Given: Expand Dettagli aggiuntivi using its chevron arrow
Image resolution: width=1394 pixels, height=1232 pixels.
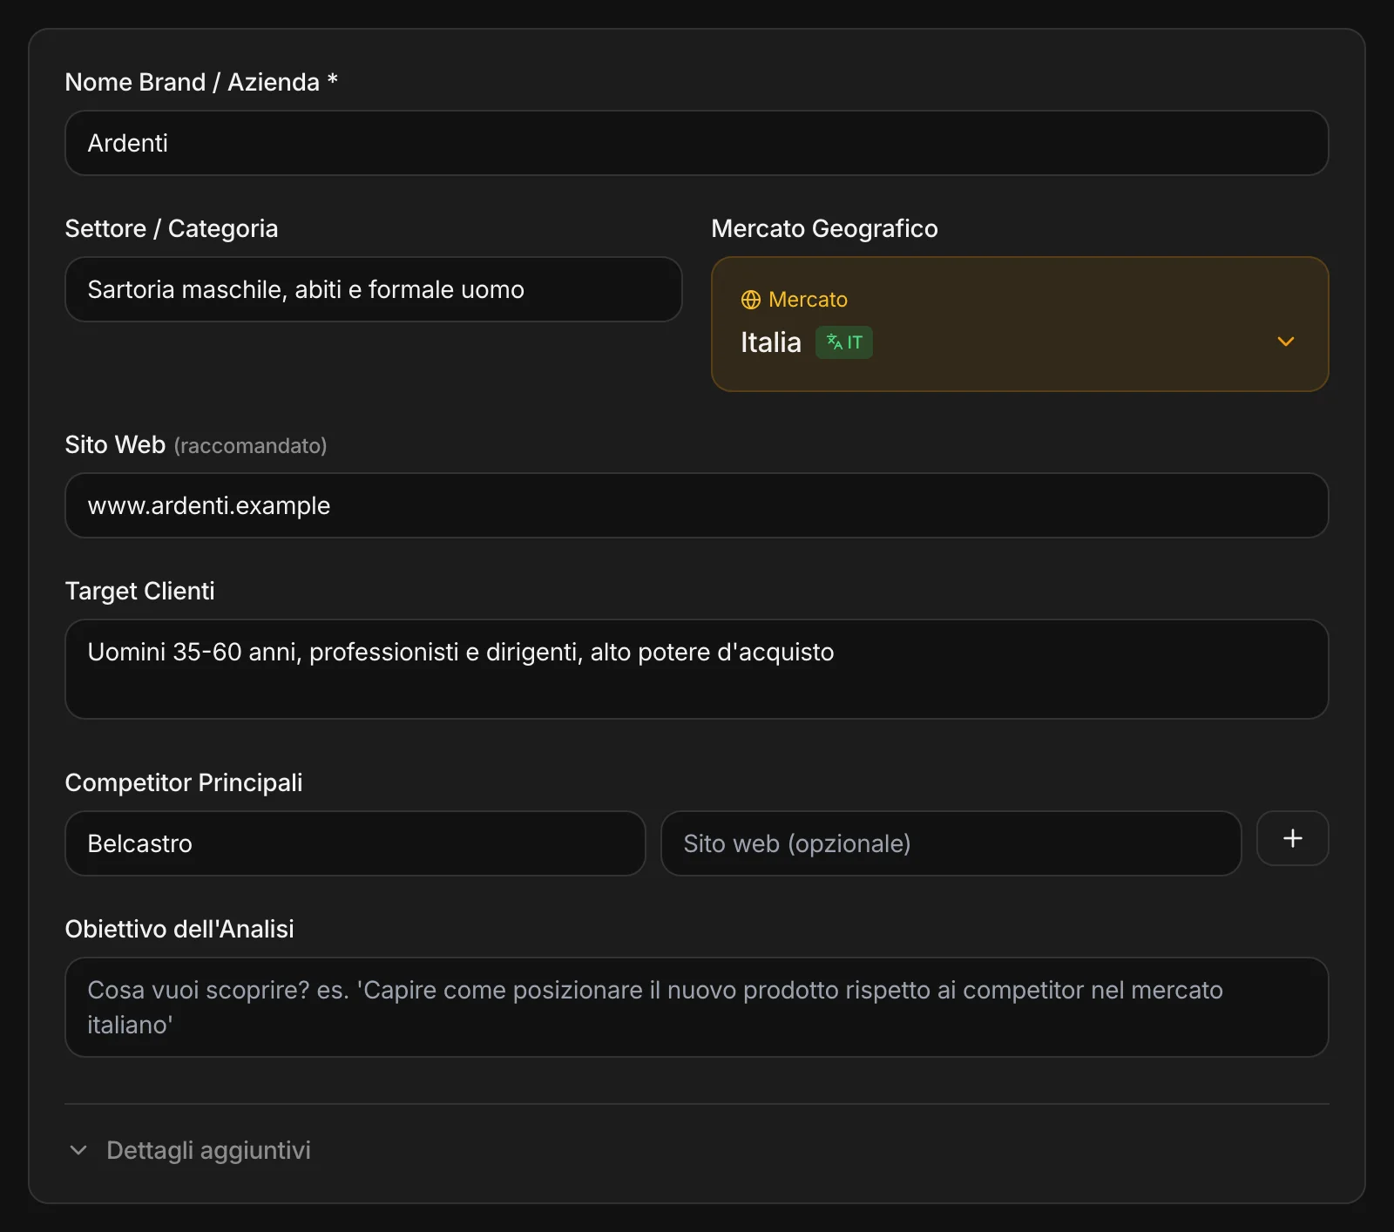Looking at the screenshot, I should click(78, 1150).
